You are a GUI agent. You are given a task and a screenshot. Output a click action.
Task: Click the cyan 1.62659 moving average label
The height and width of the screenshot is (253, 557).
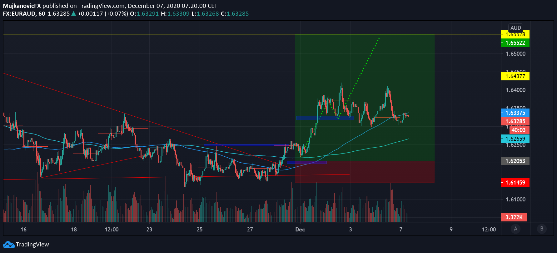tap(515, 139)
